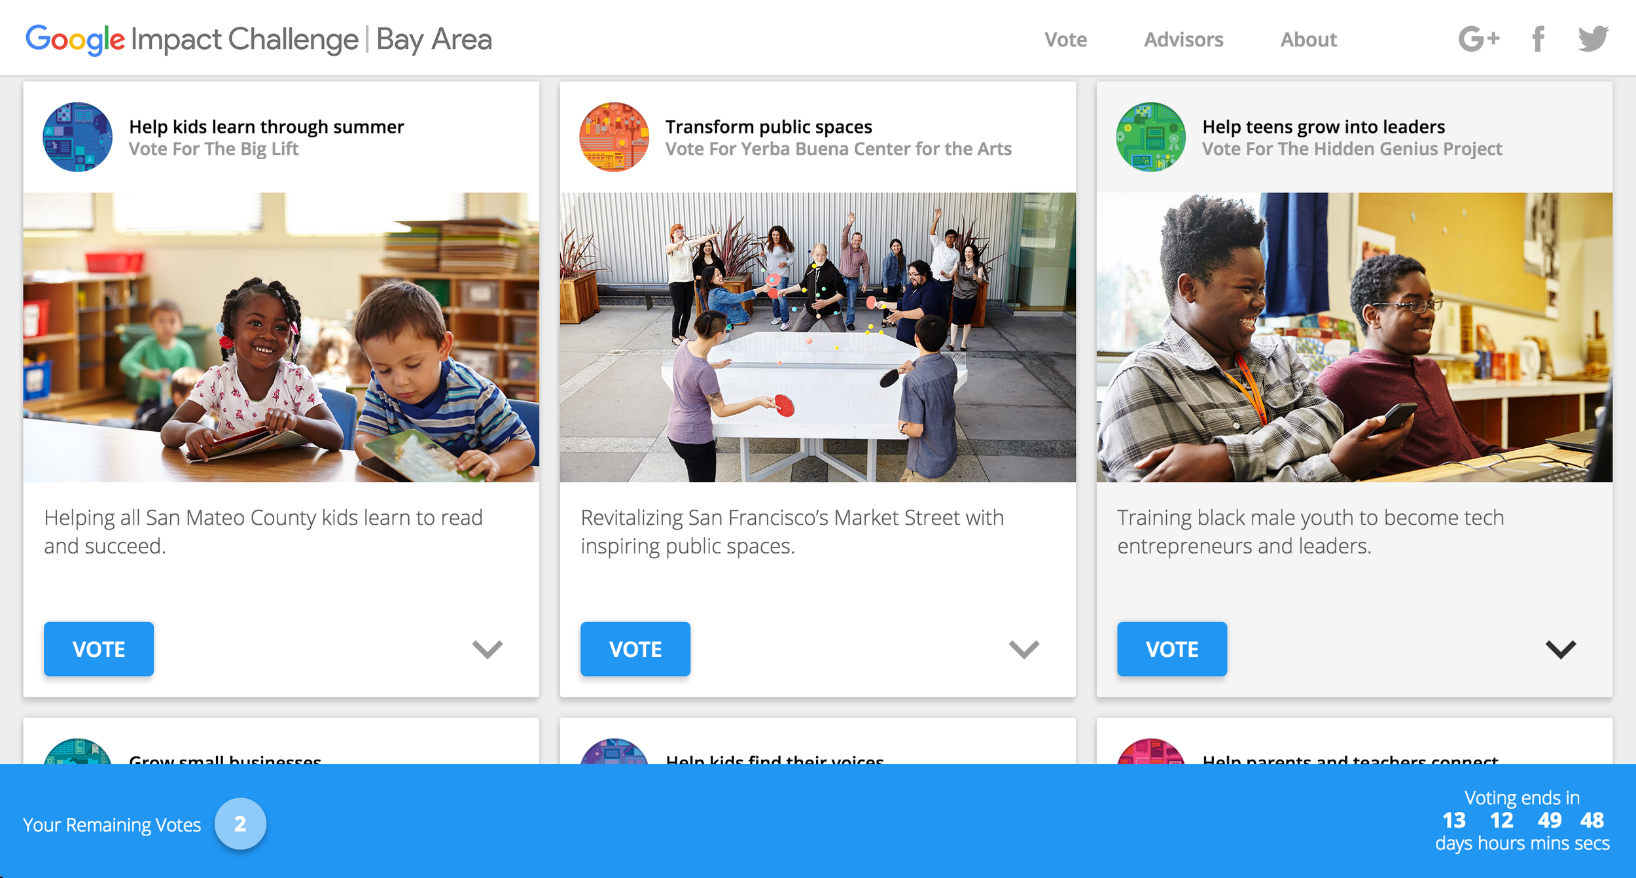Viewport: 1636px width, 878px height.
Task: Click the kids reading classroom photo
Action: point(281,337)
